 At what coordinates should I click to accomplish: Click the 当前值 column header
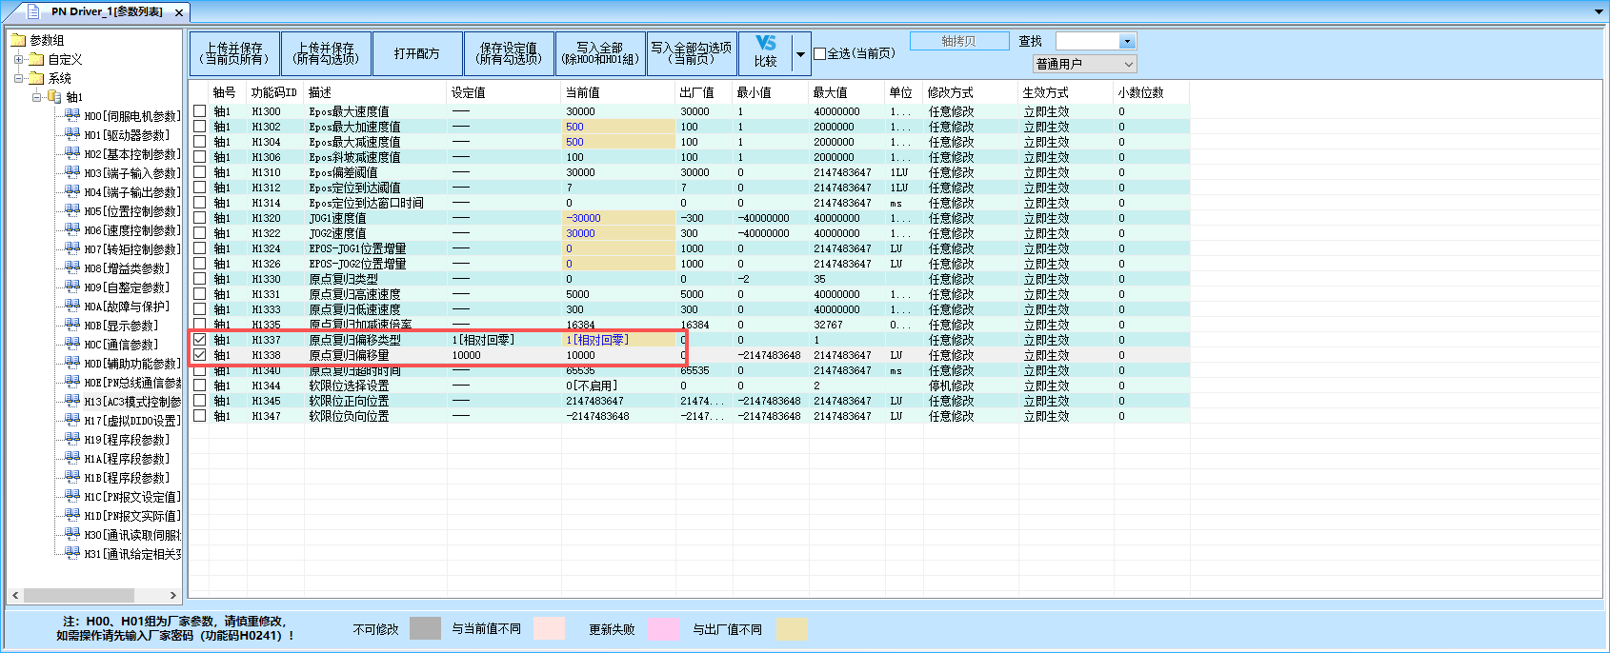618,92
